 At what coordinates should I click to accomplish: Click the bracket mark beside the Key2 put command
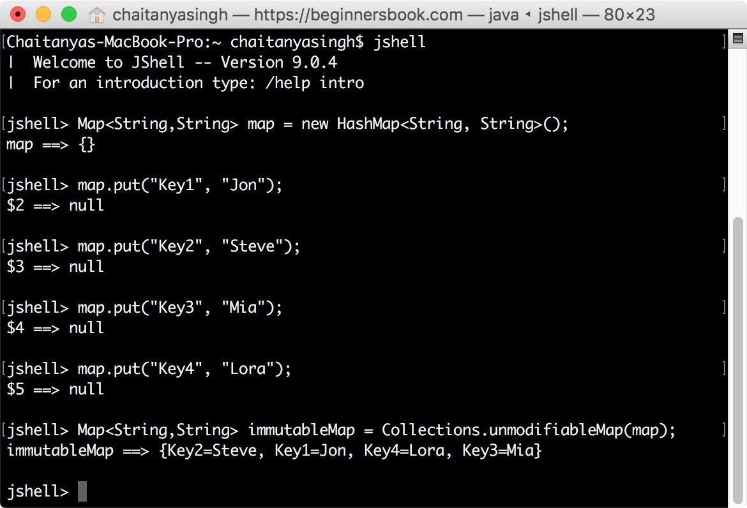click(x=723, y=246)
